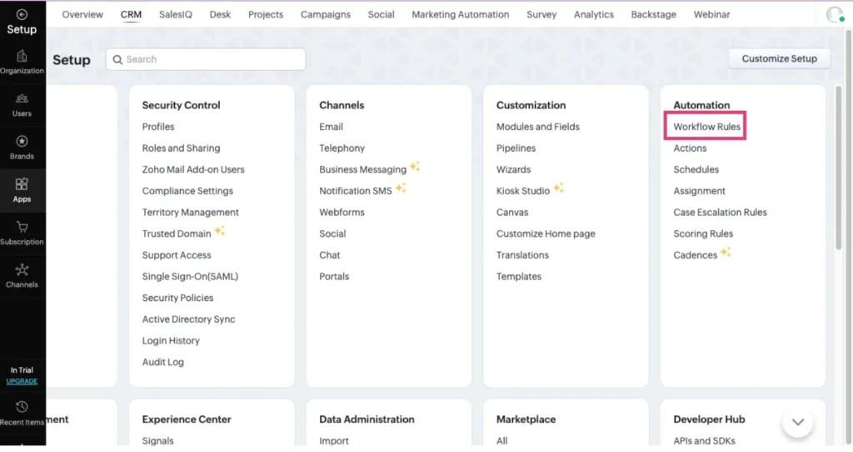The height and width of the screenshot is (452, 853).
Task: Switch to the Projects tab
Action: coord(266,15)
